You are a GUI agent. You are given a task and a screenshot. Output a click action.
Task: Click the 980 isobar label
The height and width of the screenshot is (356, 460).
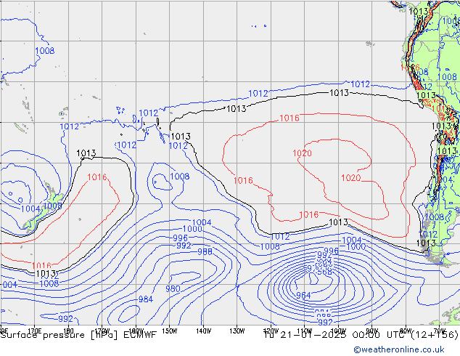click(173, 288)
